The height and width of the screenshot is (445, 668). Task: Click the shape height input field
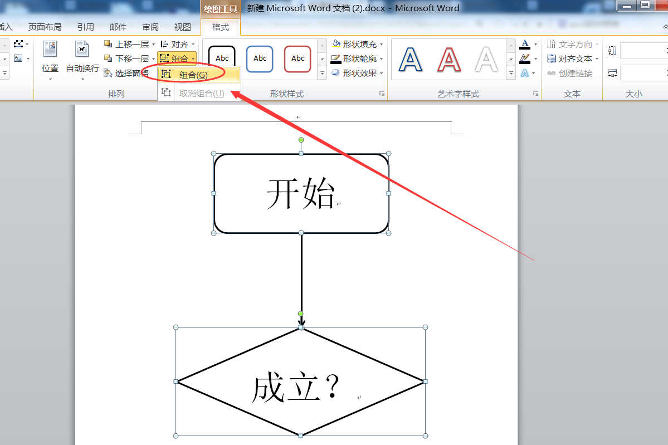[x=644, y=51]
